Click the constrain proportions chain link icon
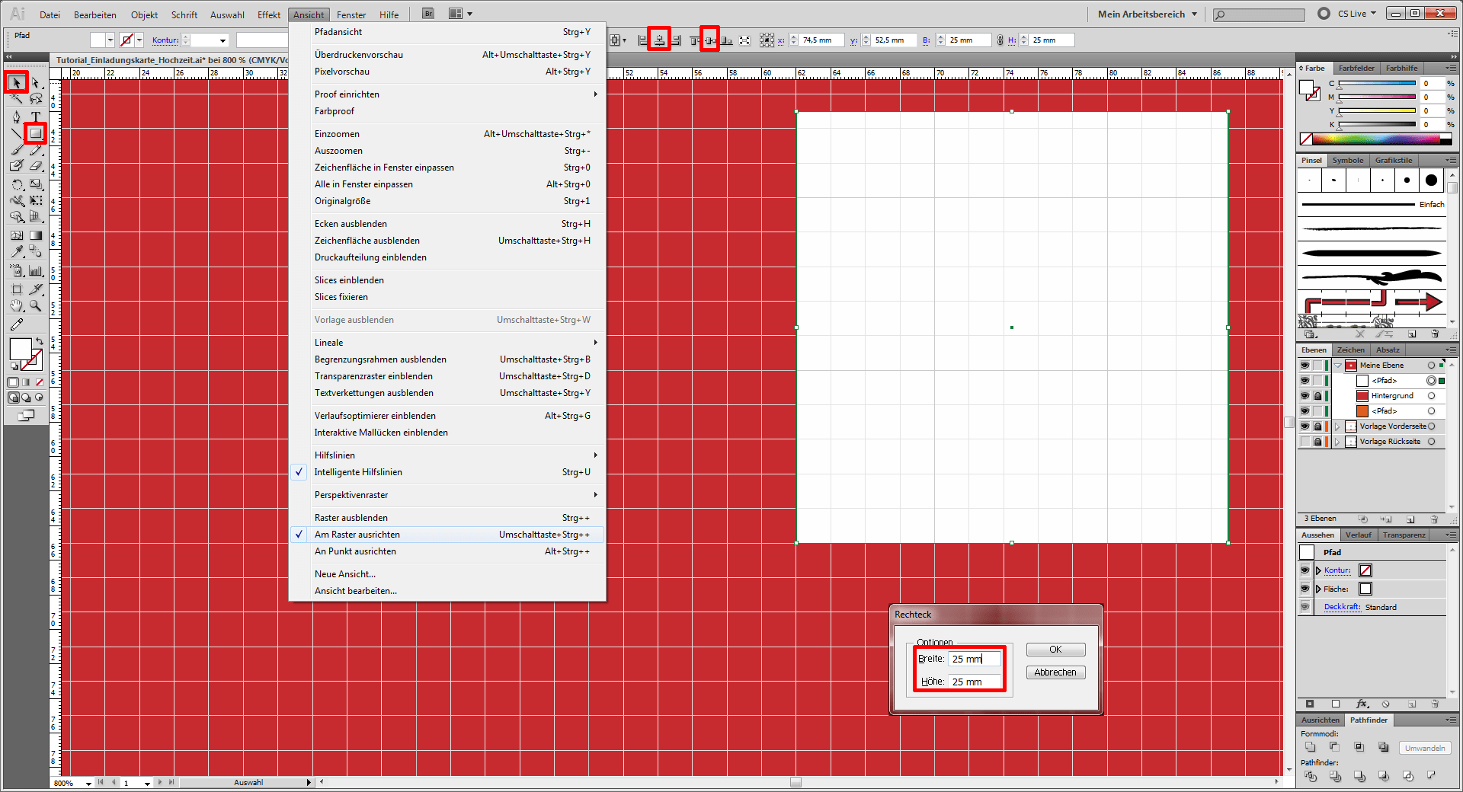Screen dimensions: 1463x792 coord(1000,40)
